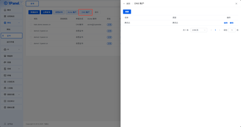
Task: Open the 容器 containers page
Action: [x=12, y=62]
